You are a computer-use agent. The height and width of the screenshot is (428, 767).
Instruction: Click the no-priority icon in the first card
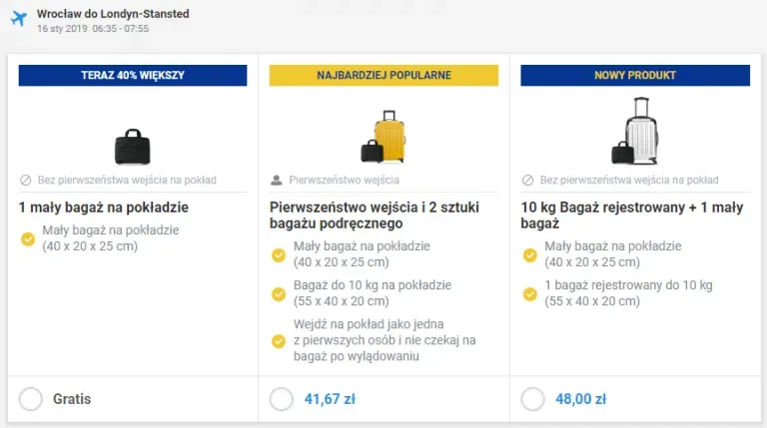coord(26,181)
